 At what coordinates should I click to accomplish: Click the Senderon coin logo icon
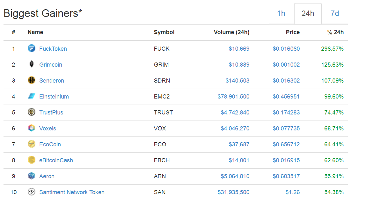click(32, 80)
